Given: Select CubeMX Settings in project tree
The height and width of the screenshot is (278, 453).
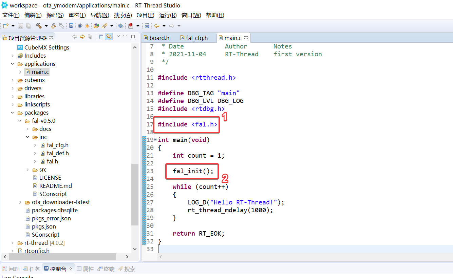Looking at the screenshot, I should [47, 47].
